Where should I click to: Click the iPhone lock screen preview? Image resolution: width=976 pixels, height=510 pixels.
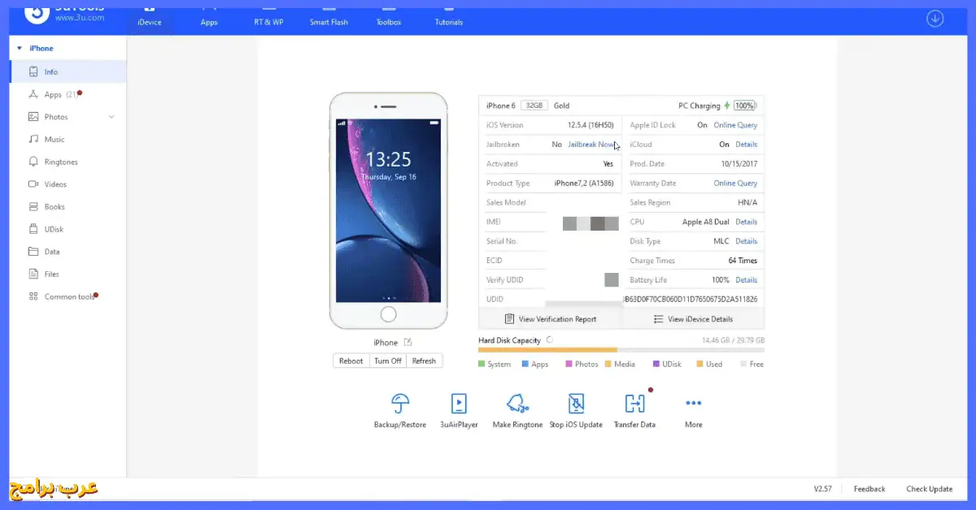(x=388, y=210)
